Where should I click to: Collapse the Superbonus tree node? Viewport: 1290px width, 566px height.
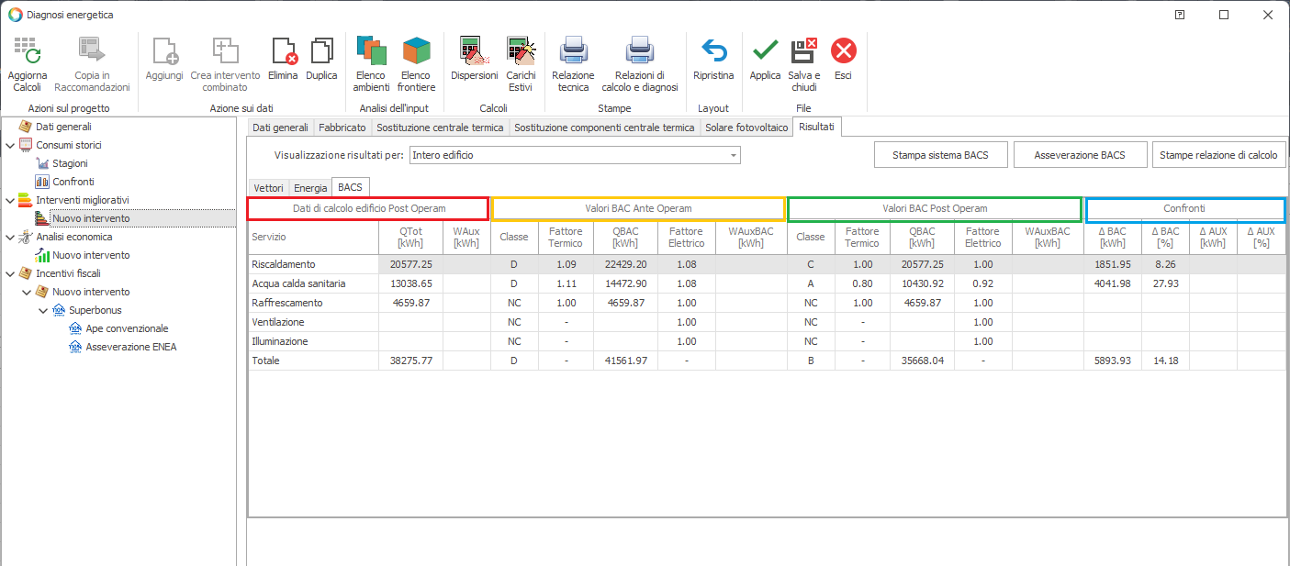coord(44,310)
